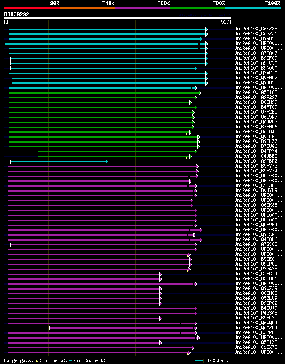Viewport: 285px width, 364px height.
Task: Click the white query sequence bar
Action: click(x=118, y=18)
